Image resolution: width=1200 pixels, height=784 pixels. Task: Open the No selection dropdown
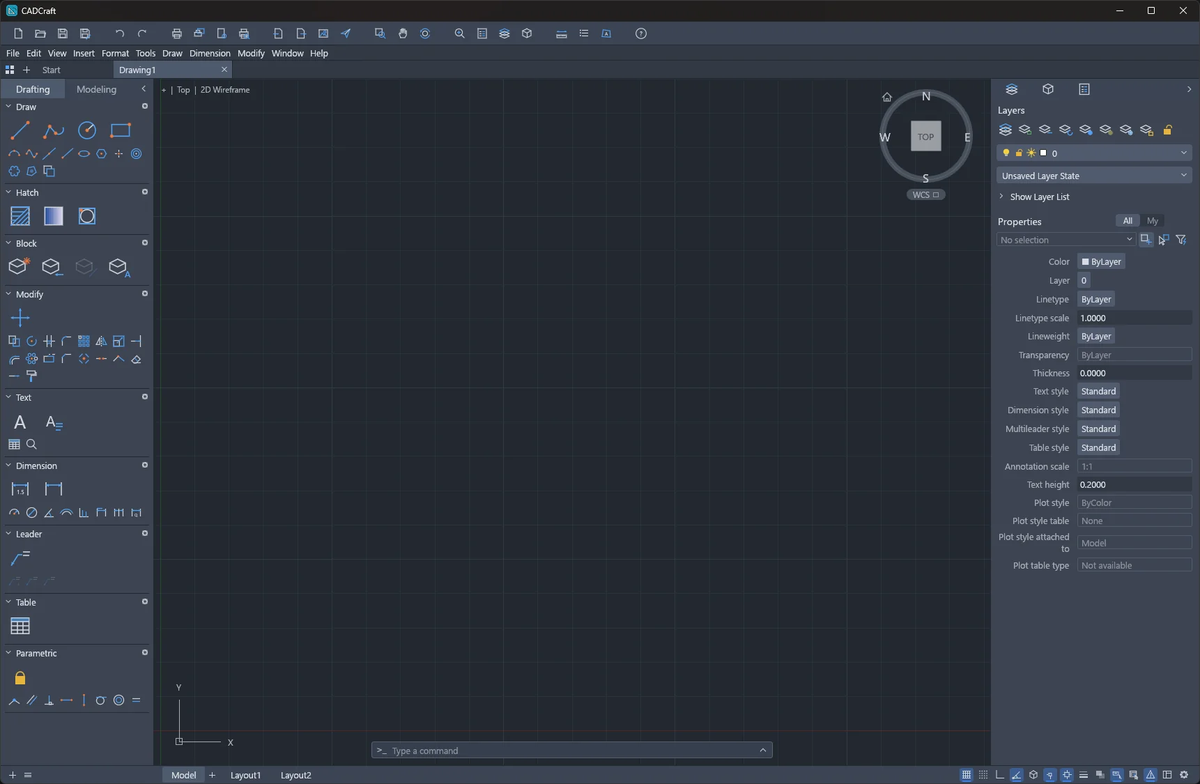pos(1066,240)
